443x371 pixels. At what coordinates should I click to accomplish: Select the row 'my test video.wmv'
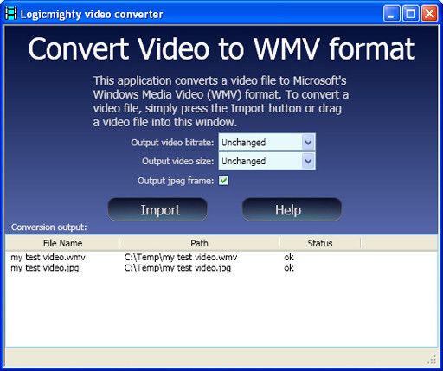[x=221, y=257]
